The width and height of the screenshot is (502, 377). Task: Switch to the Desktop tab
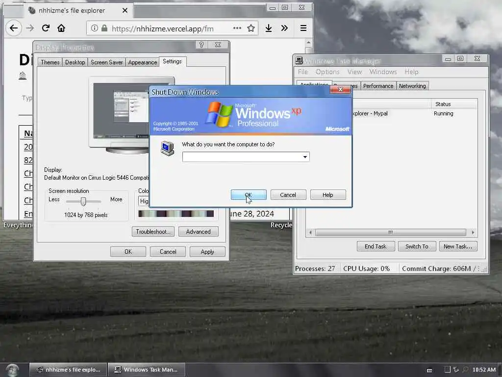tap(75, 62)
